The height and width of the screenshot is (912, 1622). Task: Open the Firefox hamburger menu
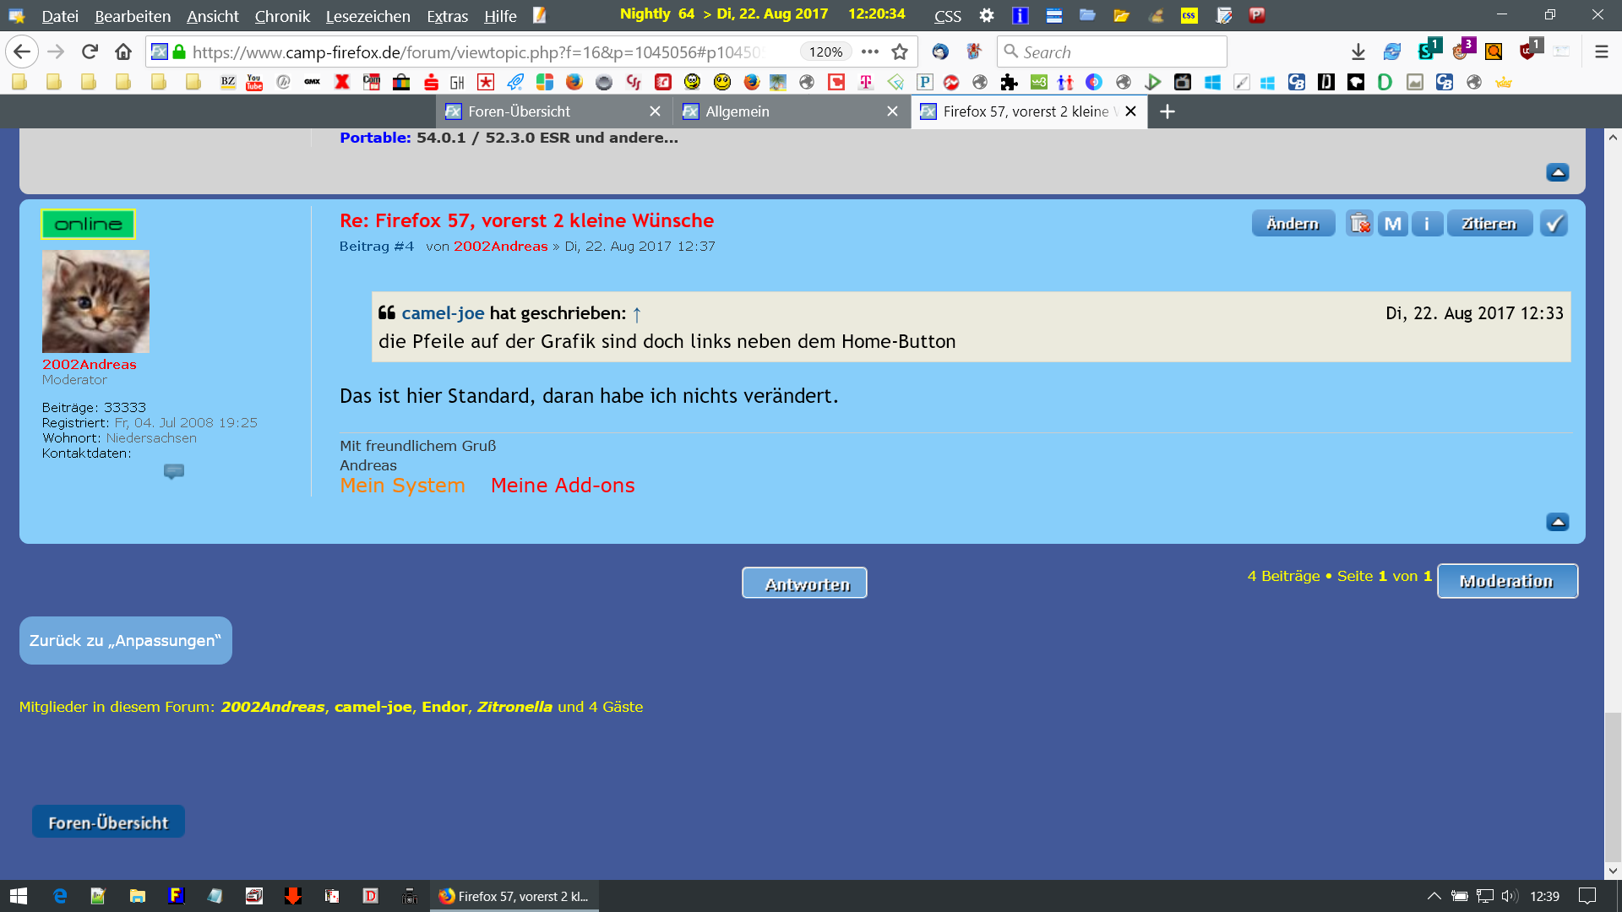click(x=1601, y=52)
